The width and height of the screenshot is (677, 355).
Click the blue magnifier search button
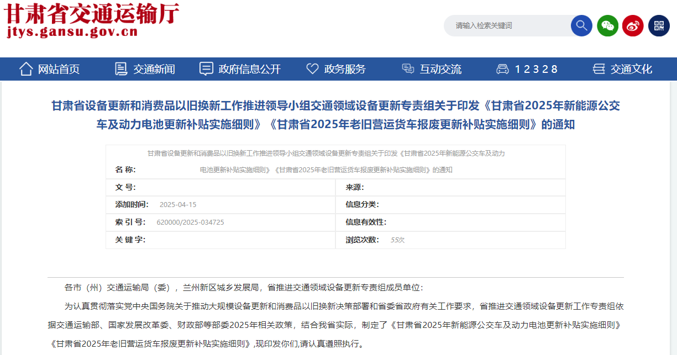(581, 25)
